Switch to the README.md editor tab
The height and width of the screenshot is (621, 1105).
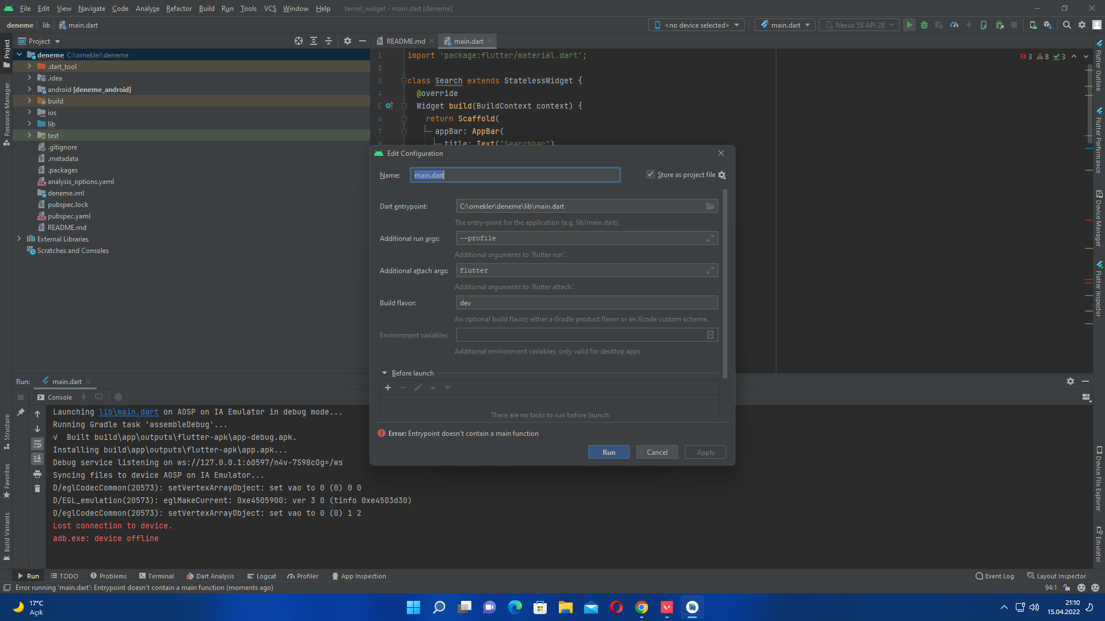coord(405,41)
